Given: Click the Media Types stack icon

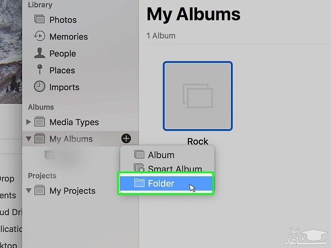Looking at the screenshot, I should coord(40,122).
